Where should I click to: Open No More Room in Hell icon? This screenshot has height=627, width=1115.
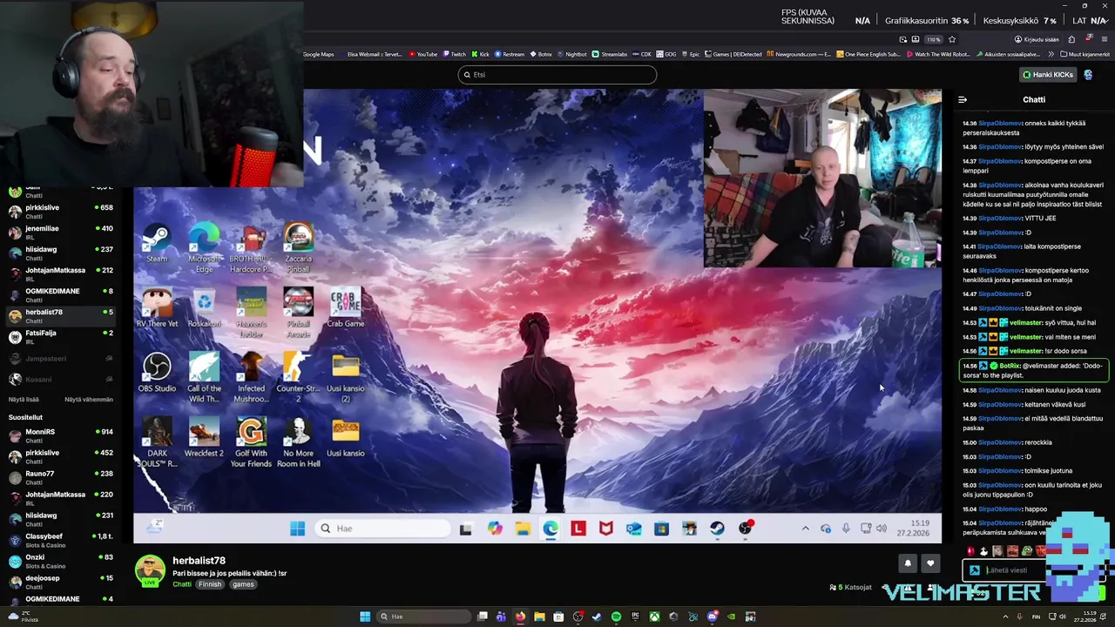[298, 442]
